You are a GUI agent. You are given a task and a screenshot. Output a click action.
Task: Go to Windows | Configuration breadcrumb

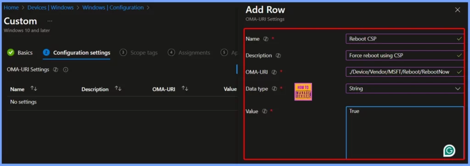pos(113,8)
